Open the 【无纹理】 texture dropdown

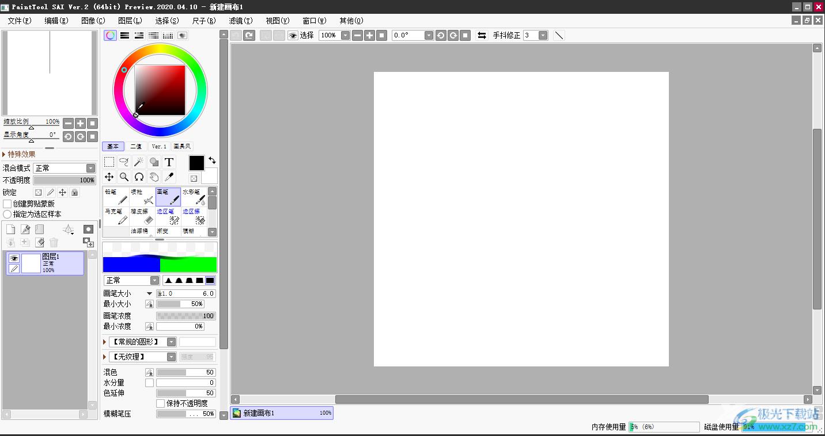click(142, 357)
